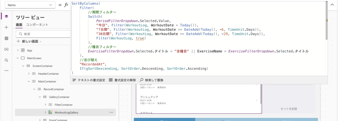Click "RecordedAt" string in formula

(93, 64)
